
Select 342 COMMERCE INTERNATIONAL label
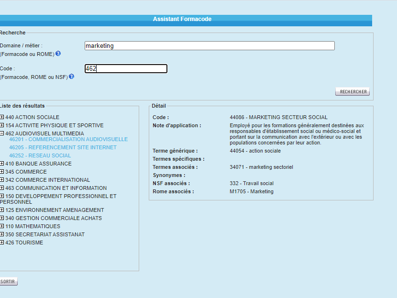(x=48, y=180)
